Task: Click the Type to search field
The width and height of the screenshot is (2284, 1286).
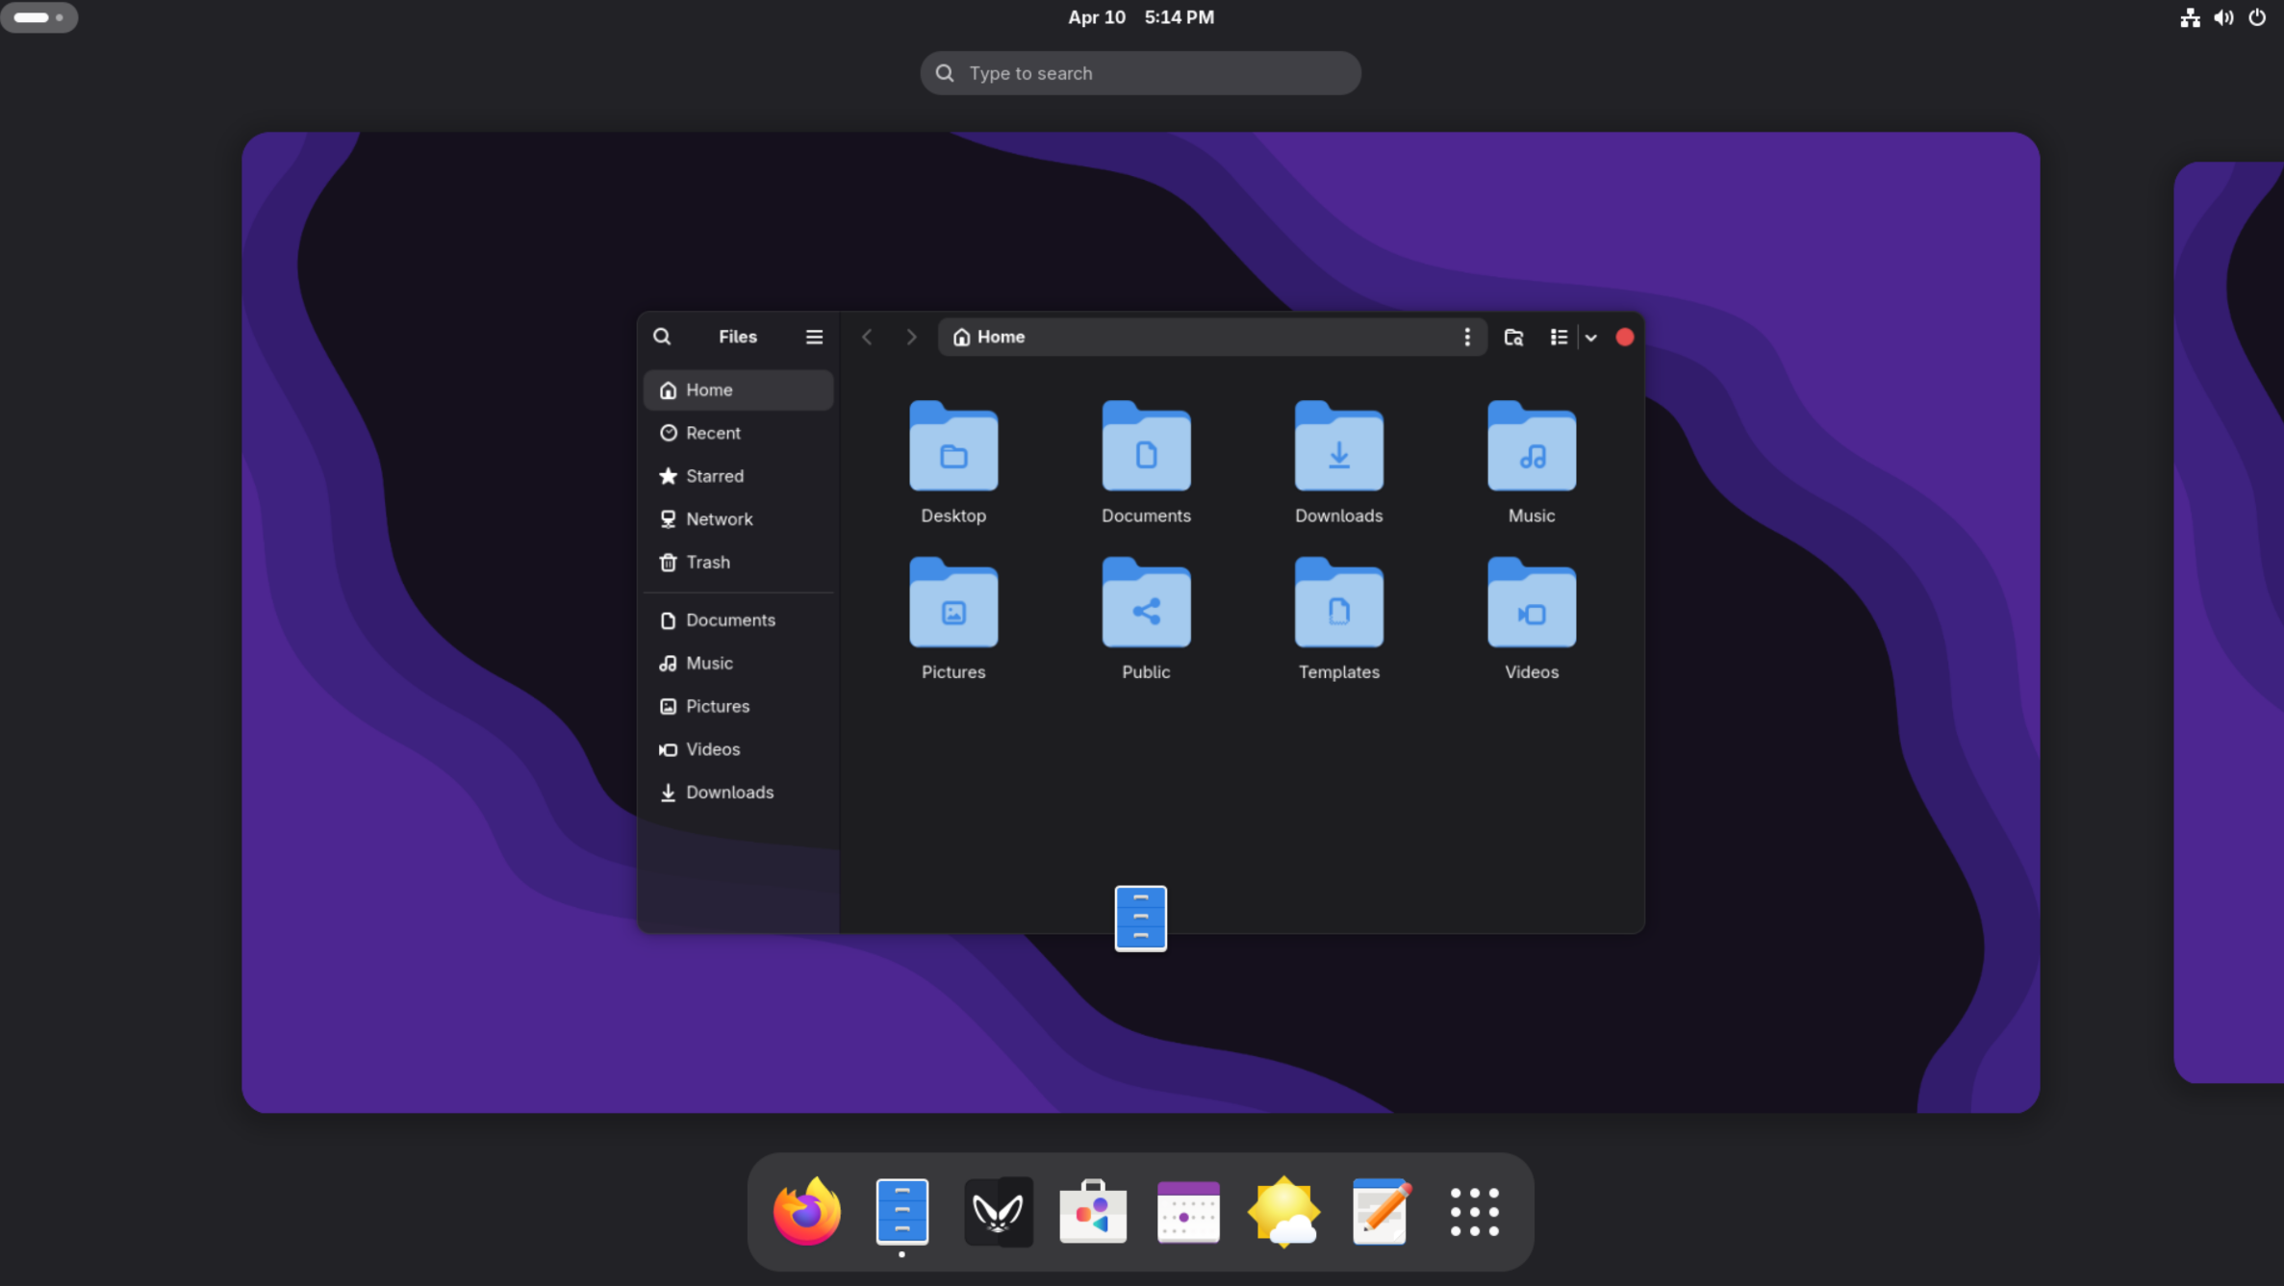Action: [1140, 73]
